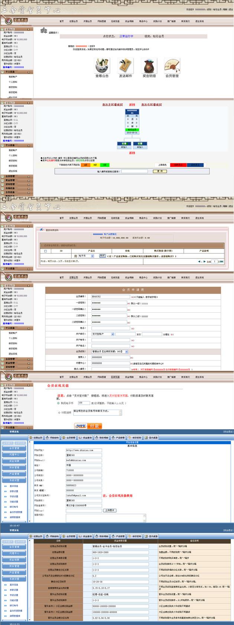
Task: Open 在线充值 in the second page's navigation
Action: (115, 218)
